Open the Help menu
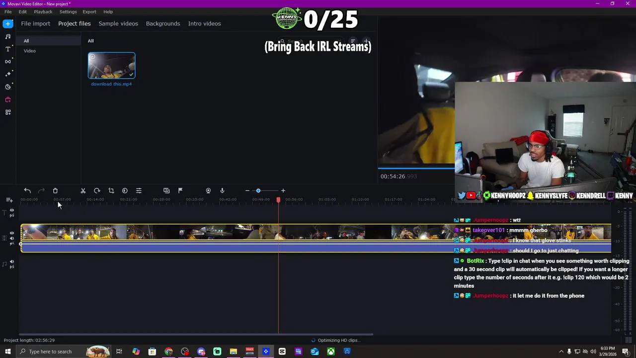Image resolution: width=636 pixels, height=358 pixels. pyautogui.click(x=108, y=11)
